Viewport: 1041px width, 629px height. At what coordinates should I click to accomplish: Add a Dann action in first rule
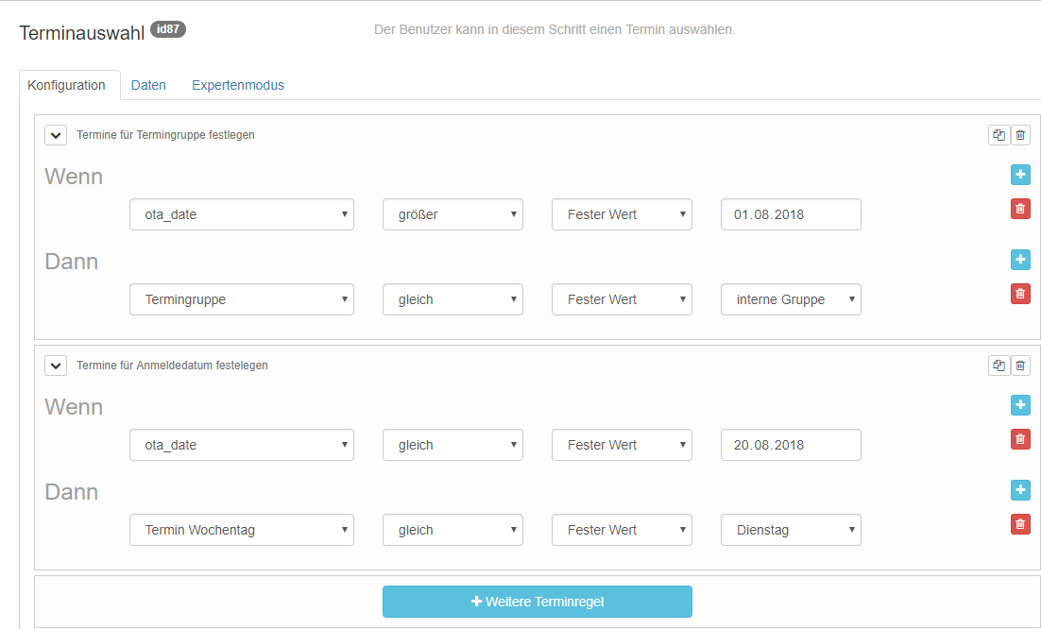[1020, 260]
